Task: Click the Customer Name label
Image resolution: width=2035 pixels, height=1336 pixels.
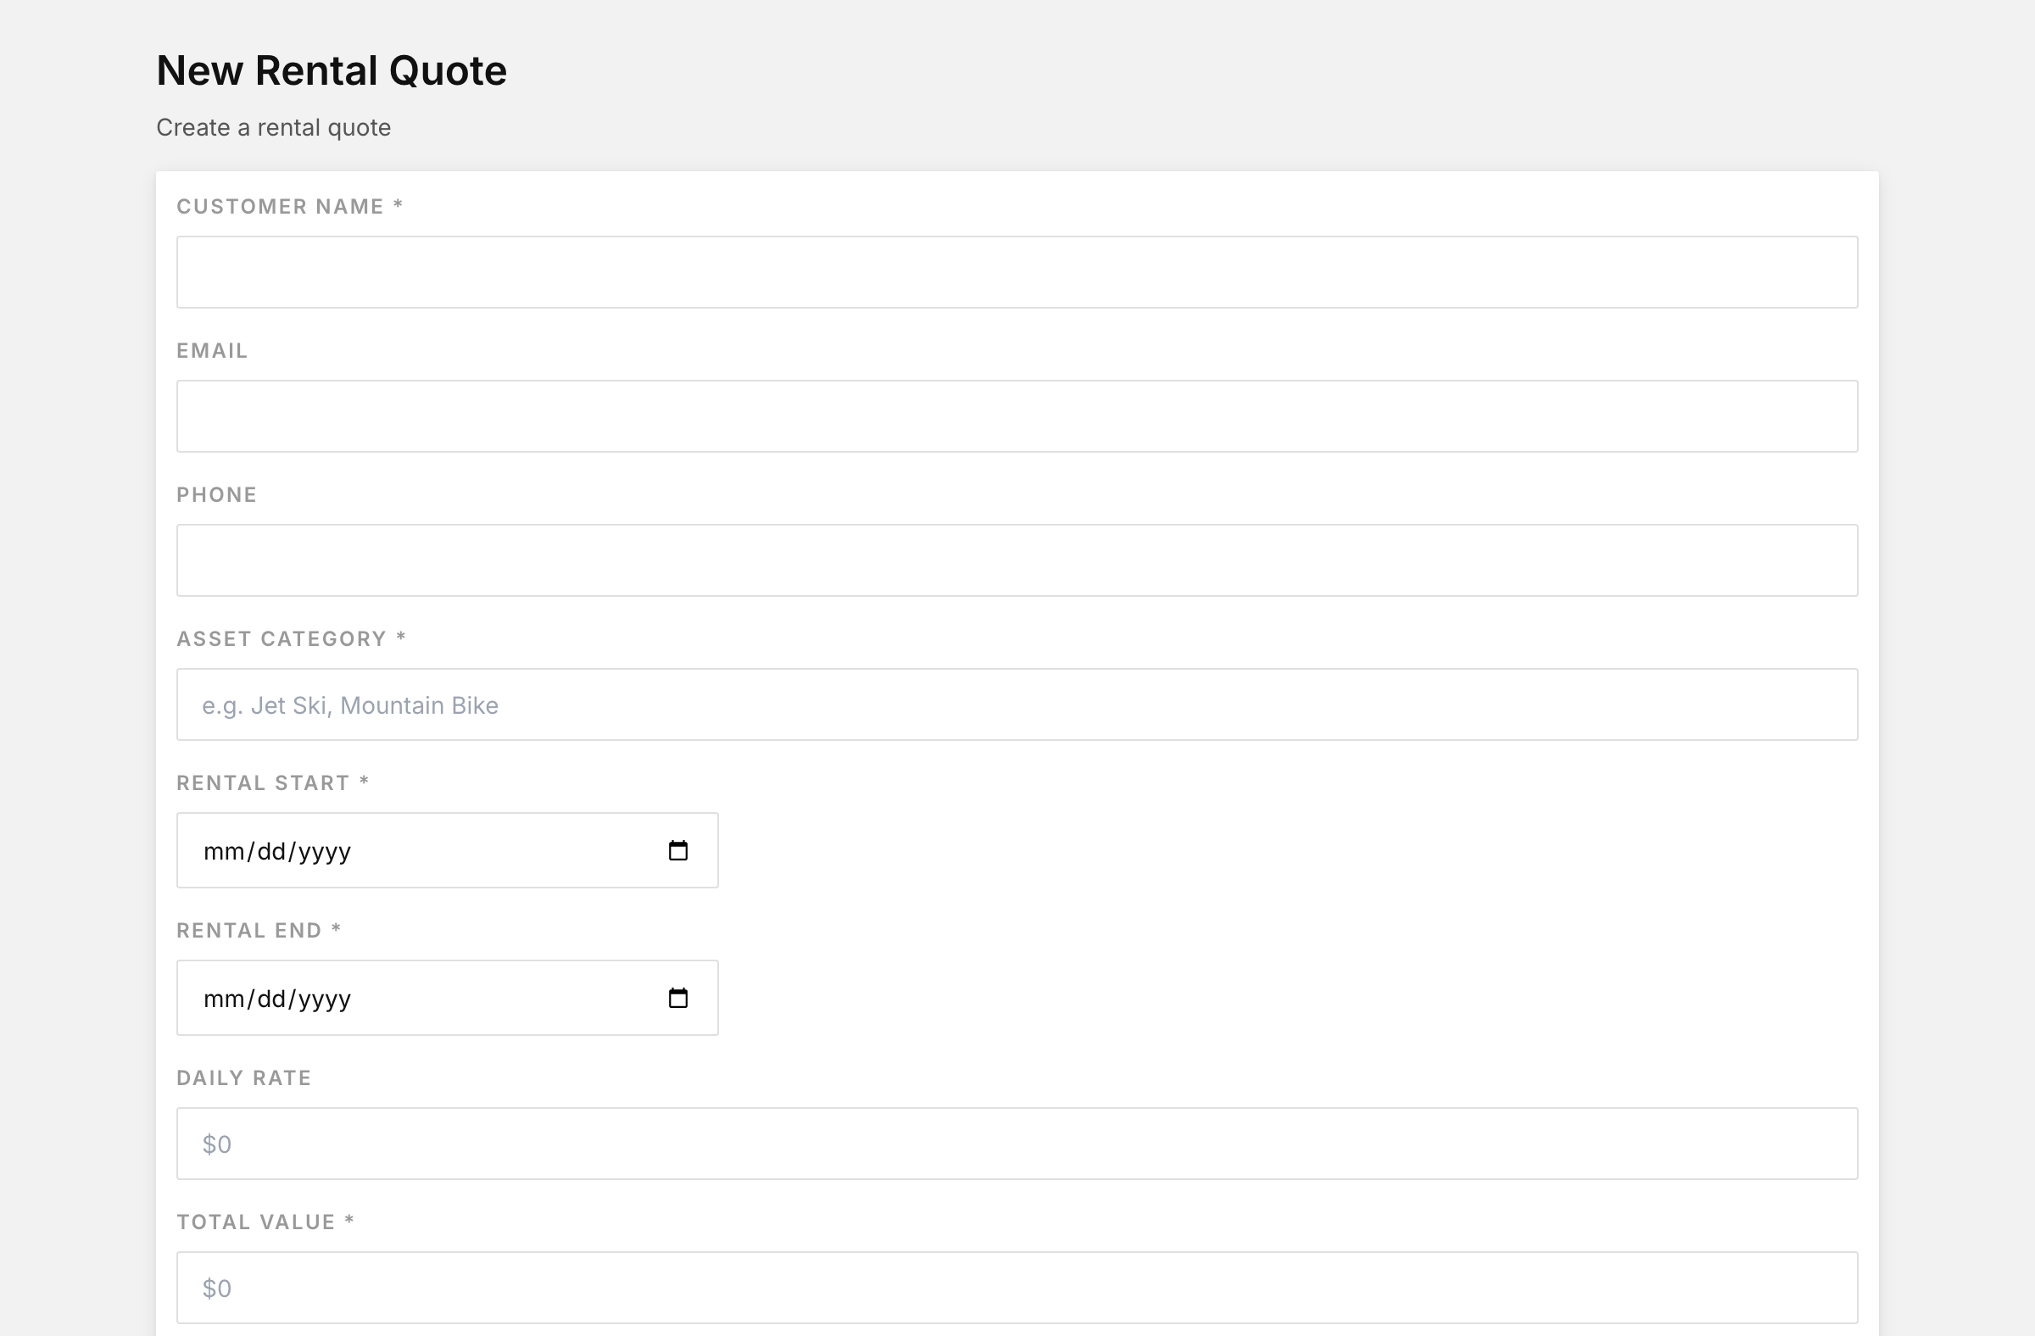Action: point(289,207)
